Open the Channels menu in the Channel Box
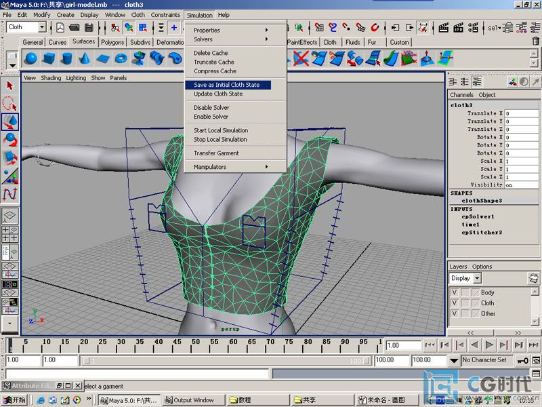 [x=461, y=95]
